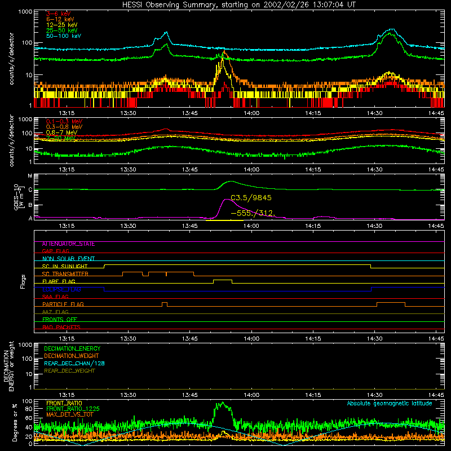Select the 25-50 keV legend label
This screenshot has height=451, width=451.
pos(62,30)
